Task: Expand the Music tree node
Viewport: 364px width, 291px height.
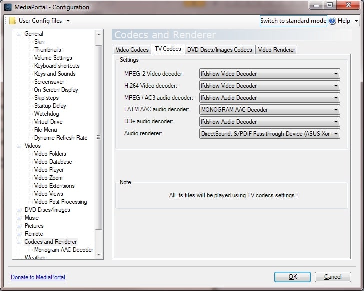Action: (19, 218)
